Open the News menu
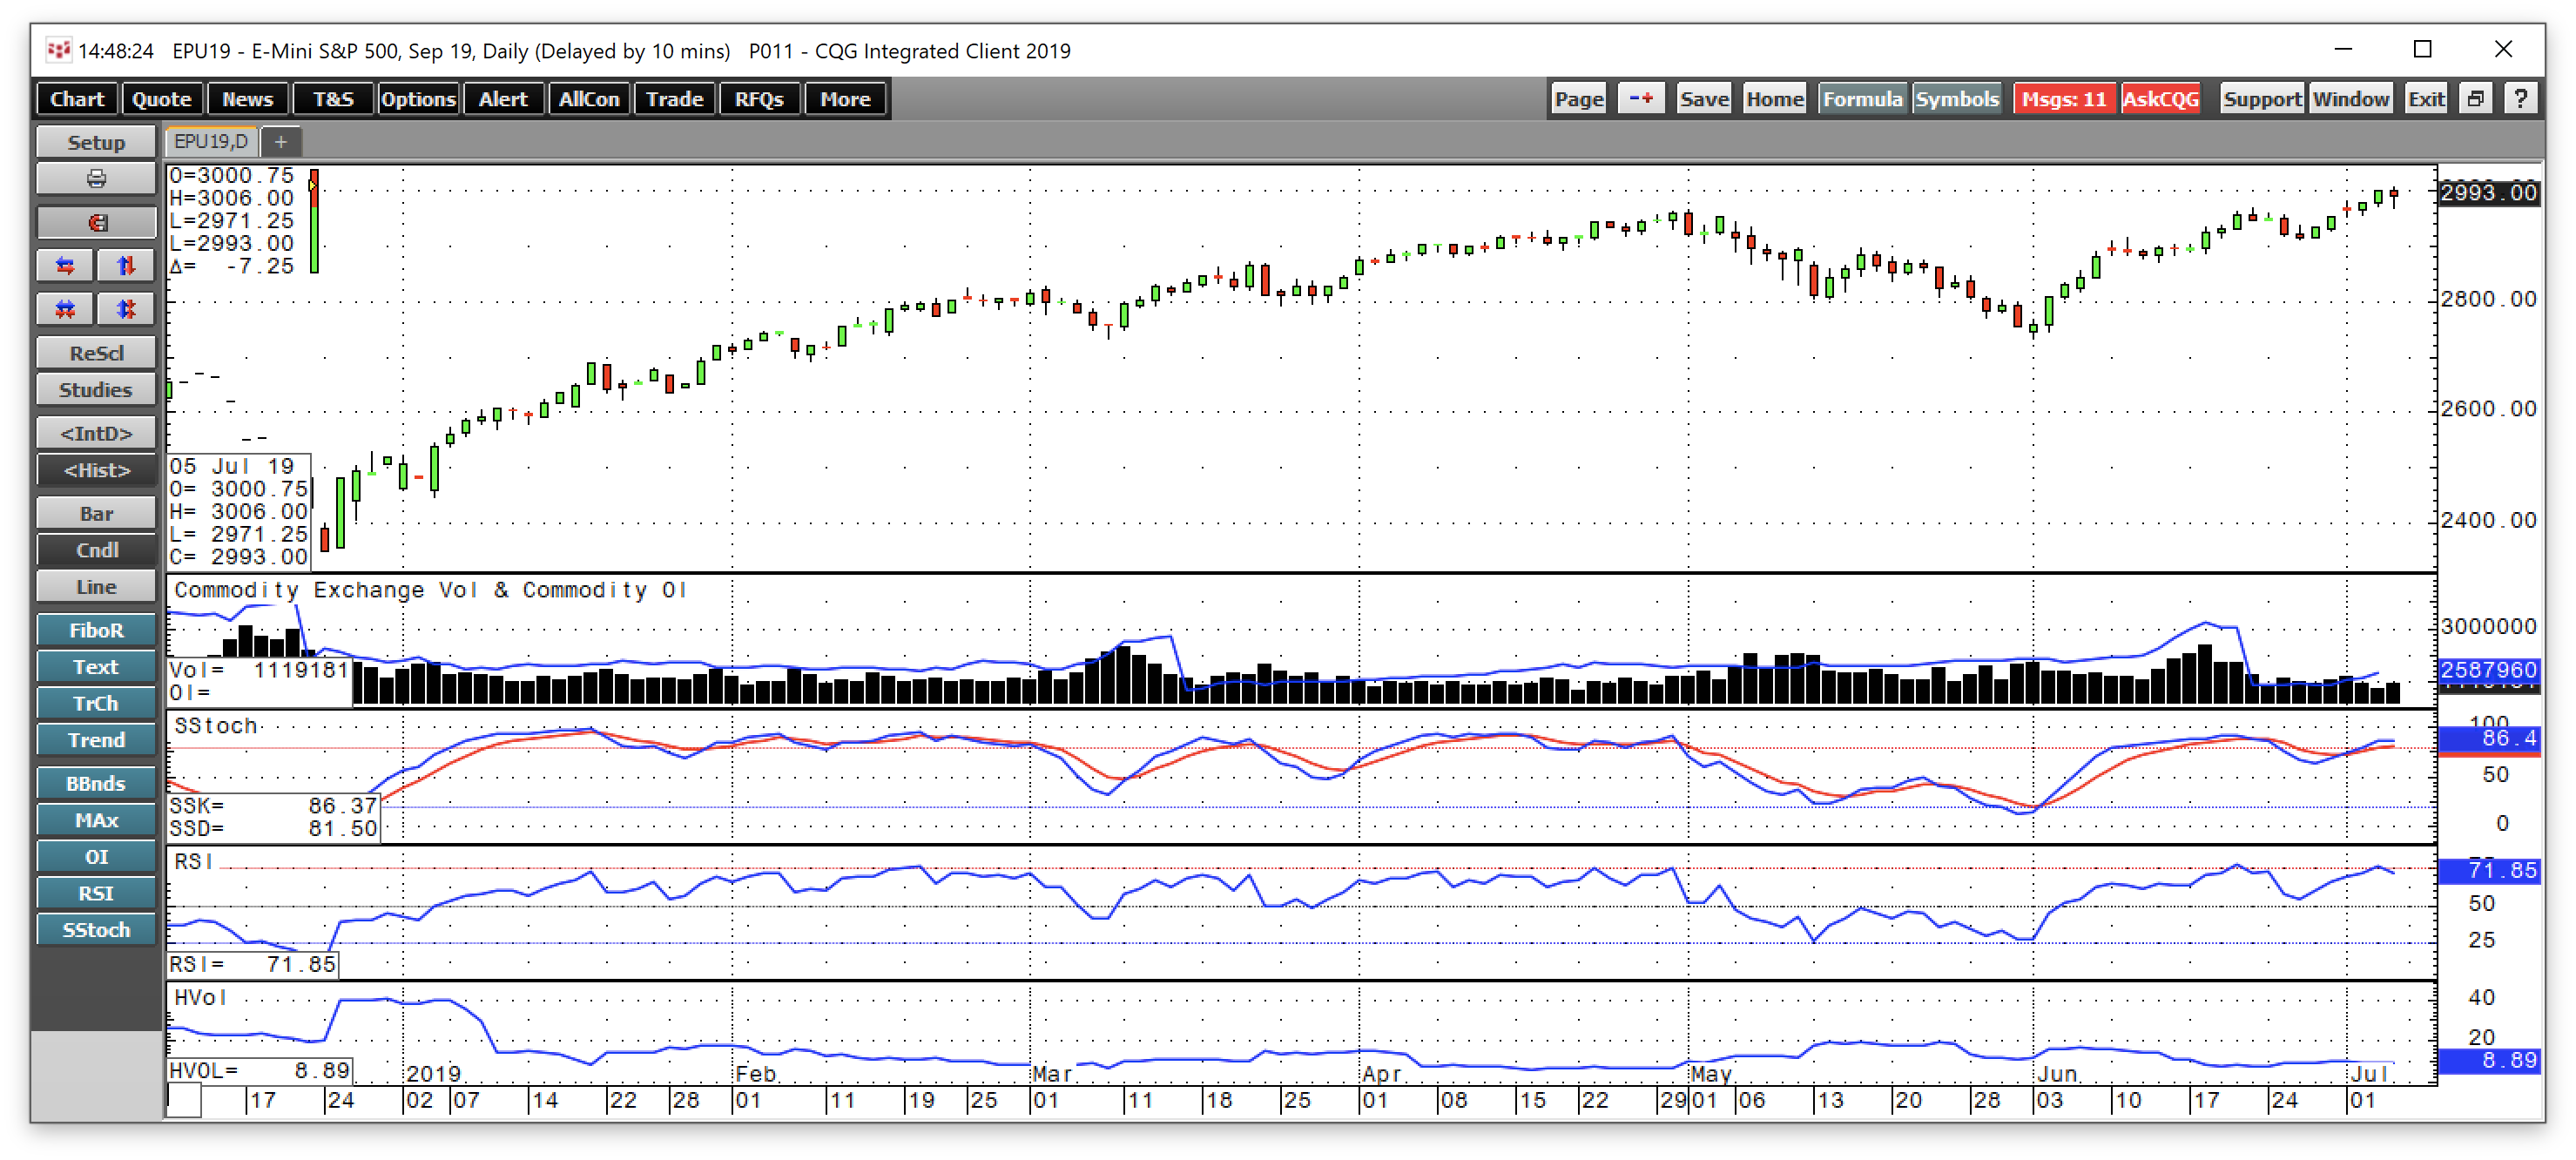 [247, 99]
